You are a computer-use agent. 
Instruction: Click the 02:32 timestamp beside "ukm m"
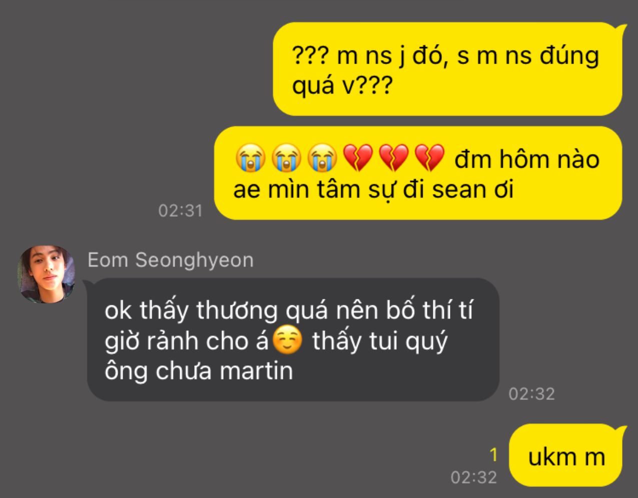coord(473,477)
